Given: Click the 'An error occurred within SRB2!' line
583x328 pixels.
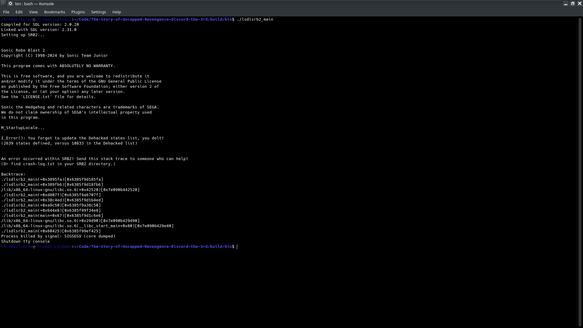Looking at the screenshot, I should (95, 159).
